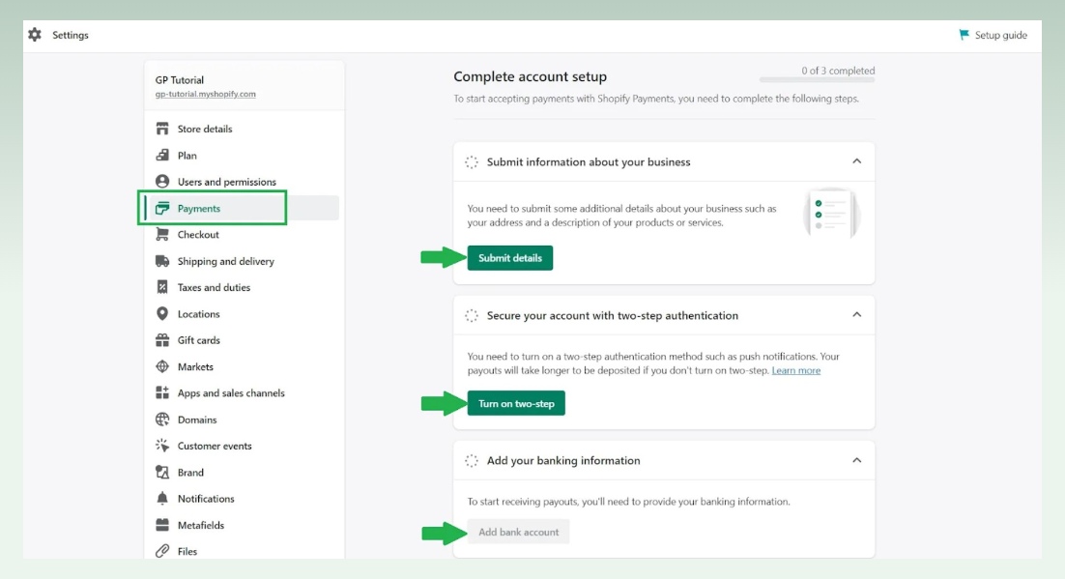This screenshot has width=1065, height=579.
Task: Click the Taxes and duties receipt icon
Action: [x=162, y=287]
